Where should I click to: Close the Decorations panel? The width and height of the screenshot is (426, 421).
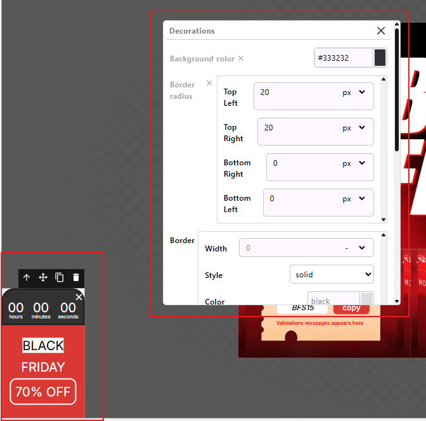381,30
